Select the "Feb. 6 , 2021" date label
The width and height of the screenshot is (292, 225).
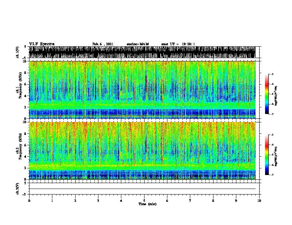pyautogui.click(x=103, y=44)
